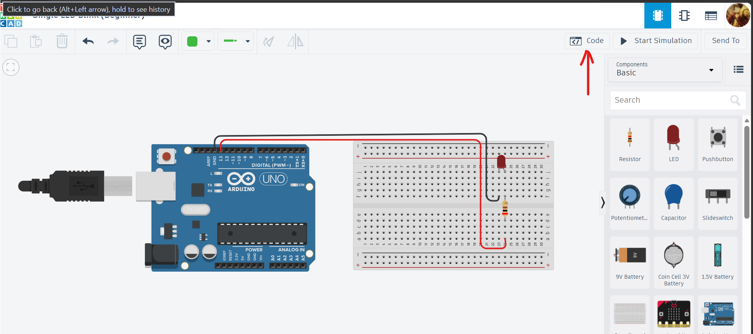Click the components panel scrollbar thumb
753x334 pixels.
(747, 172)
